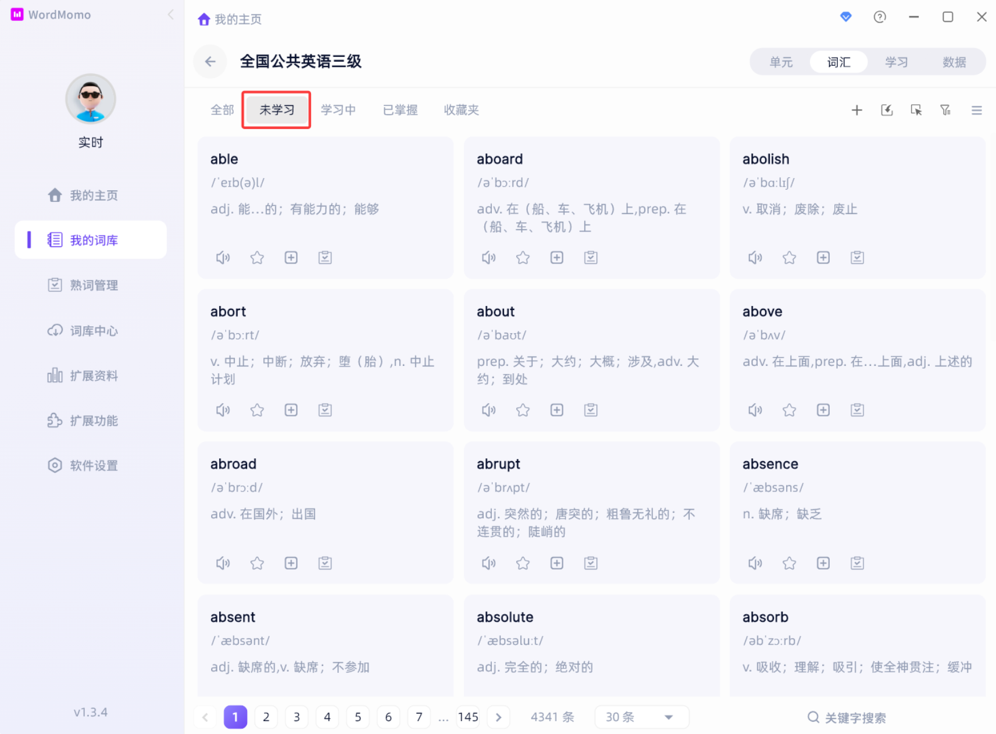Screen dimensions: 996x734
Task: Play pronunciation audio for about
Action: click(489, 410)
